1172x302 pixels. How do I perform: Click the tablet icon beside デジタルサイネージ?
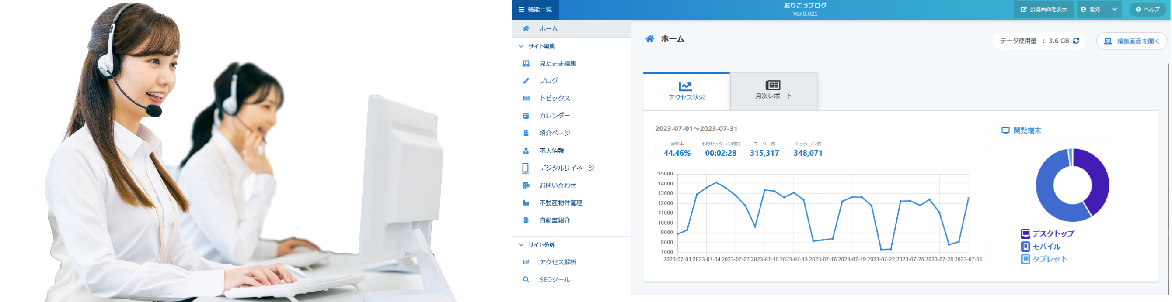pos(526,168)
